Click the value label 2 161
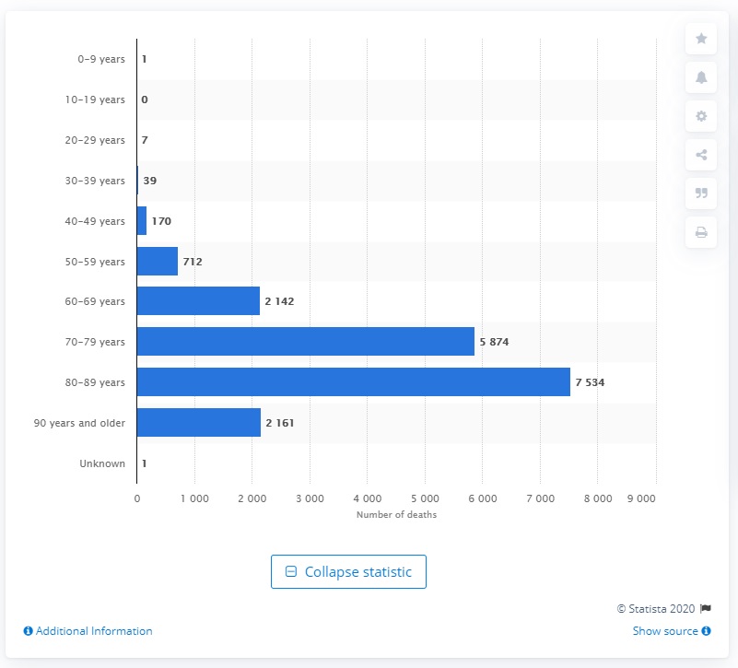Screen dimensions: 738x668 [280, 423]
